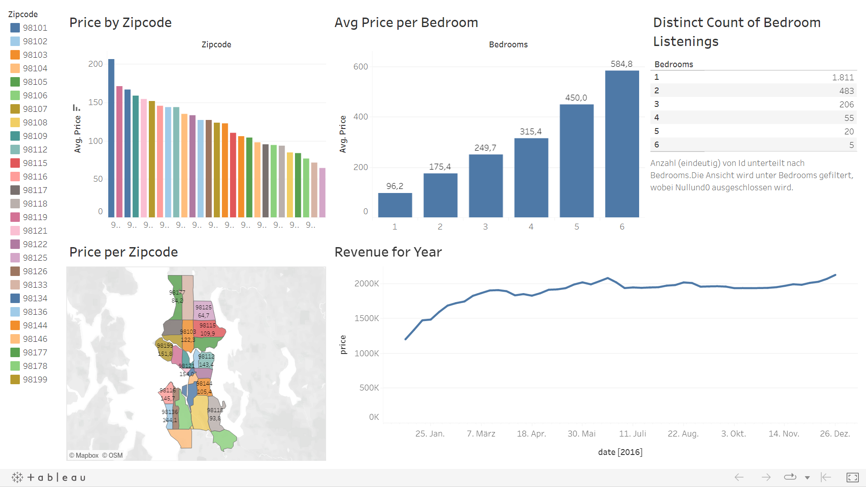Image resolution: width=866 pixels, height=487 pixels.
Task: Click legend entry 98109
Action: 29,136
